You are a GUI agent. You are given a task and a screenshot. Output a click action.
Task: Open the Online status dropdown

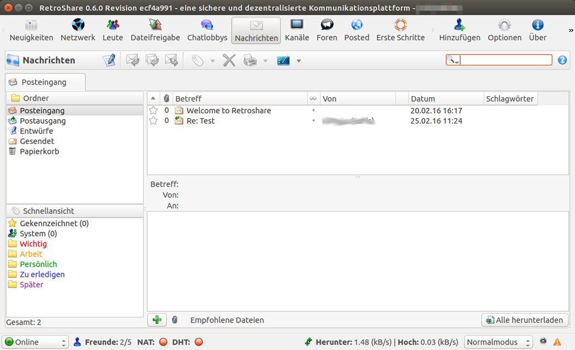tap(36, 342)
